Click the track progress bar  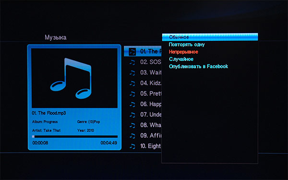(75, 137)
